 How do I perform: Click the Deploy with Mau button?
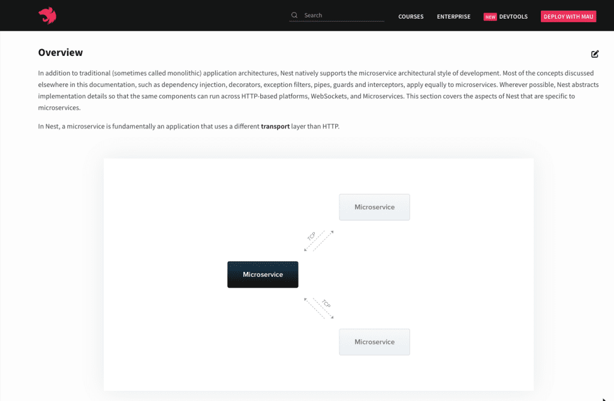(x=568, y=16)
